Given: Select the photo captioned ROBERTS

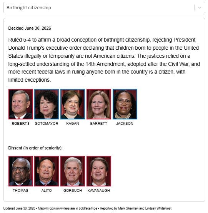Looking at the screenshot, I should pyautogui.click(x=21, y=104).
